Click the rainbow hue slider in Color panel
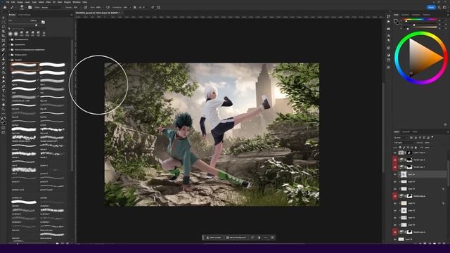Viewport: 450px width, 253px height. tap(420, 20)
